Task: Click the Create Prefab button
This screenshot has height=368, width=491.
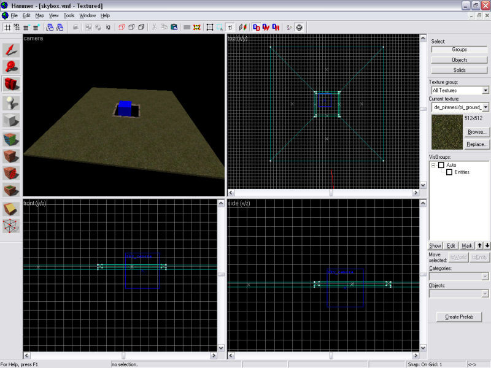Action: coord(458,316)
